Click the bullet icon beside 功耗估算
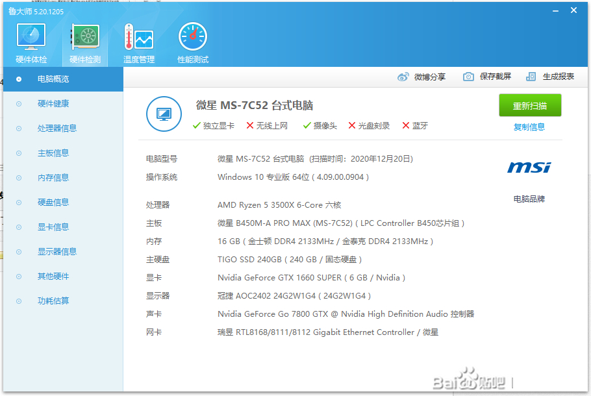Image resolution: width=591 pixels, height=396 pixels. (19, 301)
